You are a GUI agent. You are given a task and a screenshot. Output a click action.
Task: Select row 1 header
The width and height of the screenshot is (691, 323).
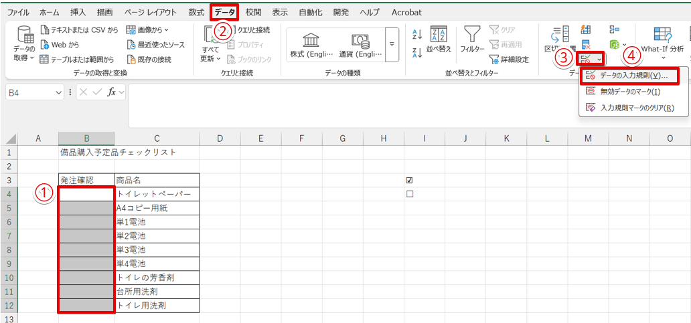click(x=10, y=152)
